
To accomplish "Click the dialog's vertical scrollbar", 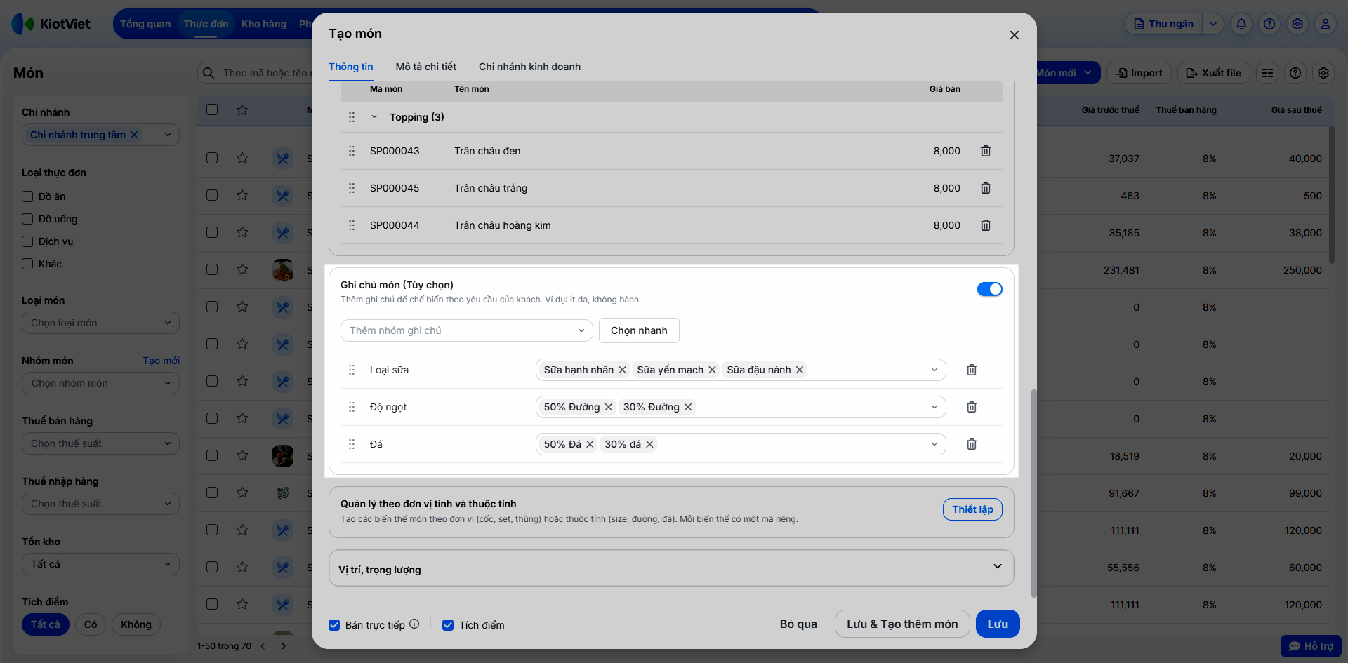I will pyautogui.click(x=1033, y=491).
